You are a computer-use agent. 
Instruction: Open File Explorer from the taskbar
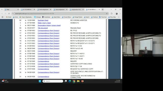tap(78, 81)
